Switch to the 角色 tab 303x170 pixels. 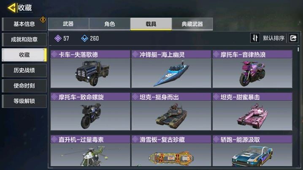[x=110, y=24]
